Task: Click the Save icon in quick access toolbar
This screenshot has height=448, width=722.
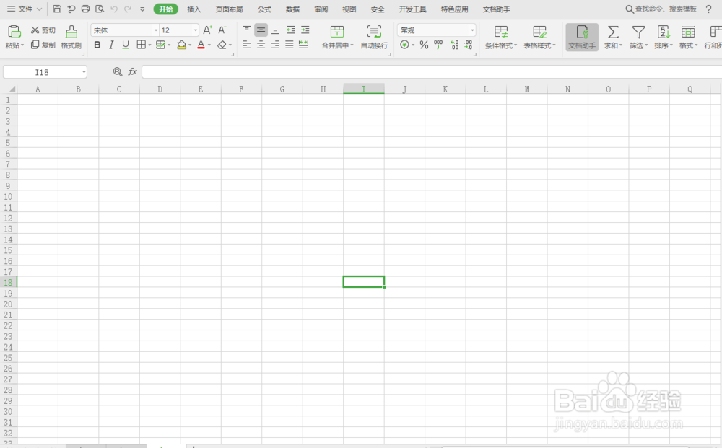Action: pyautogui.click(x=57, y=9)
